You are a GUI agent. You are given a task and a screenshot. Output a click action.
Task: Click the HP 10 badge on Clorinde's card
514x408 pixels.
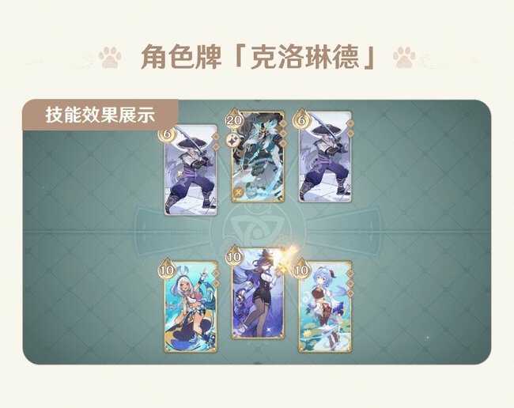click(x=234, y=255)
